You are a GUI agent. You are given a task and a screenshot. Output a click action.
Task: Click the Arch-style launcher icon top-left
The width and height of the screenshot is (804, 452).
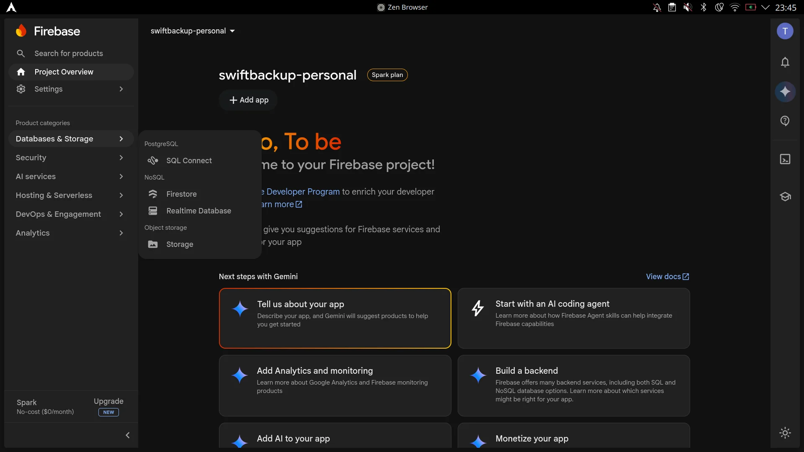pyautogui.click(x=11, y=8)
